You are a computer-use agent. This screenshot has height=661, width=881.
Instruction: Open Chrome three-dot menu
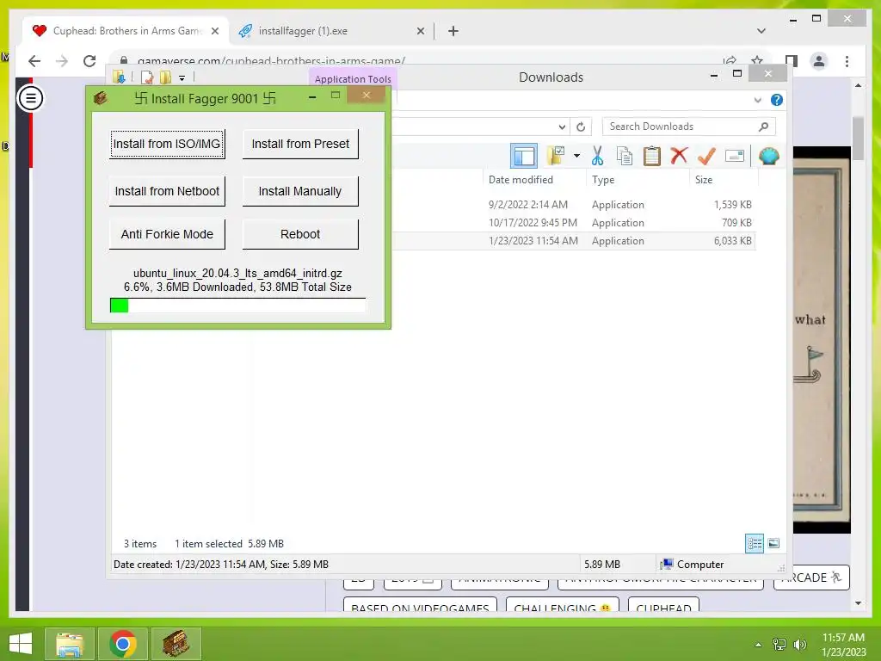point(847,61)
